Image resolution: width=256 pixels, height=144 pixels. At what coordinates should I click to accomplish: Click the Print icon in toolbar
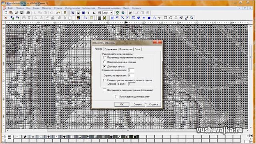[x=28, y=13]
